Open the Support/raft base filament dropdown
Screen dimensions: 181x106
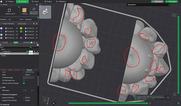click(29, 98)
